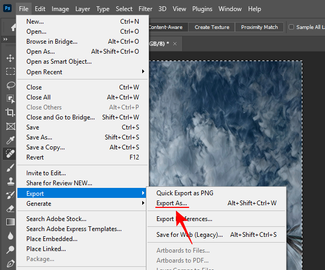Click Export Preferences... in submenu
Viewport: 325px width, 270px height.
[x=216, y=219]
